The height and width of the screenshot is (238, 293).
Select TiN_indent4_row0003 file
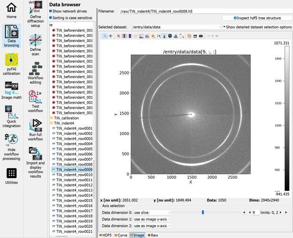tap(72, 139)
